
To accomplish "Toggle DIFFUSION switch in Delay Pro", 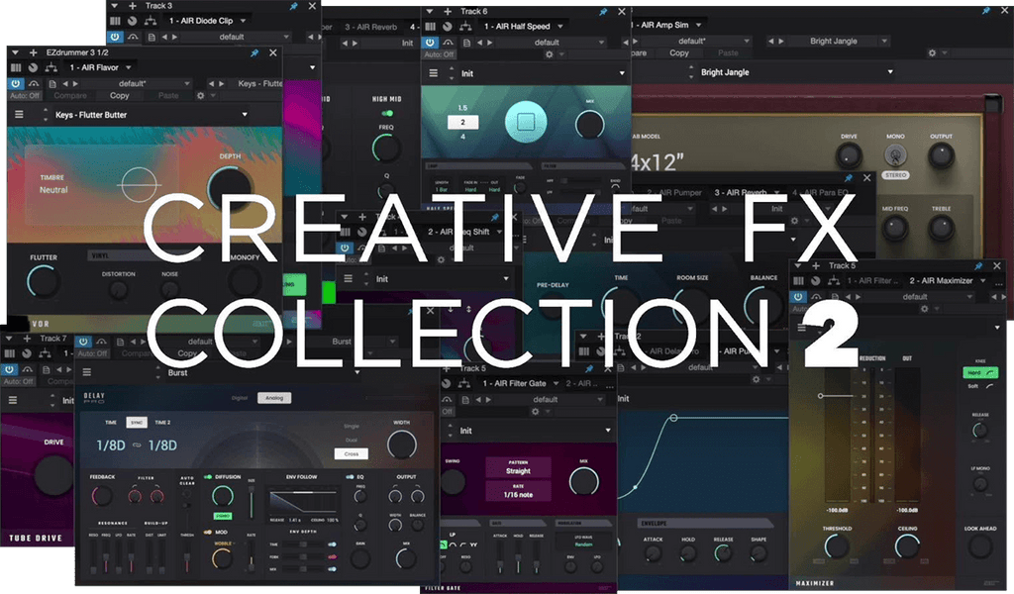I will 208,477.
